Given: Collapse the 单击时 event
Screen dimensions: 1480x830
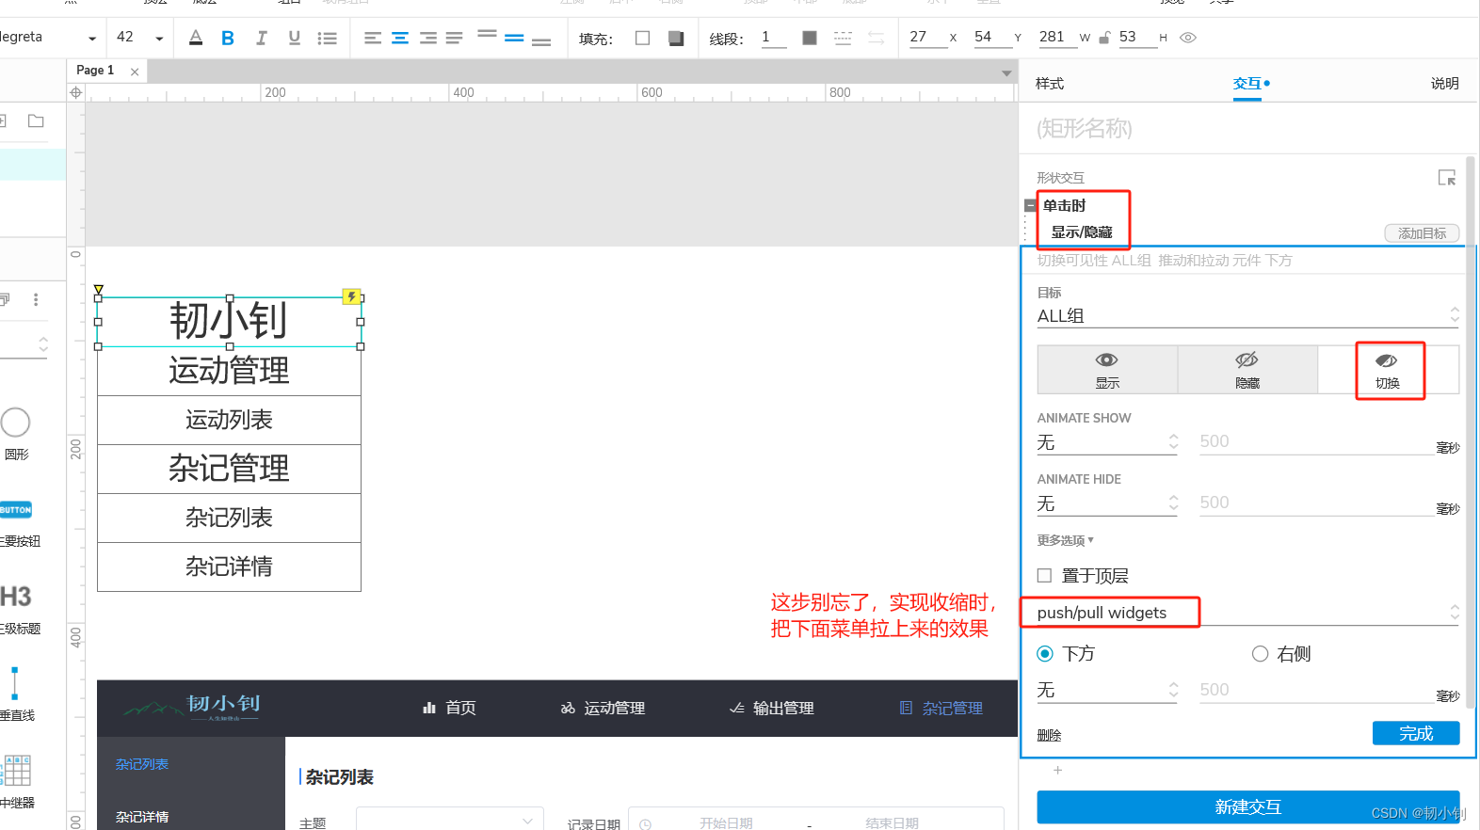Looking at the screenshot, I should point(1031,205).
